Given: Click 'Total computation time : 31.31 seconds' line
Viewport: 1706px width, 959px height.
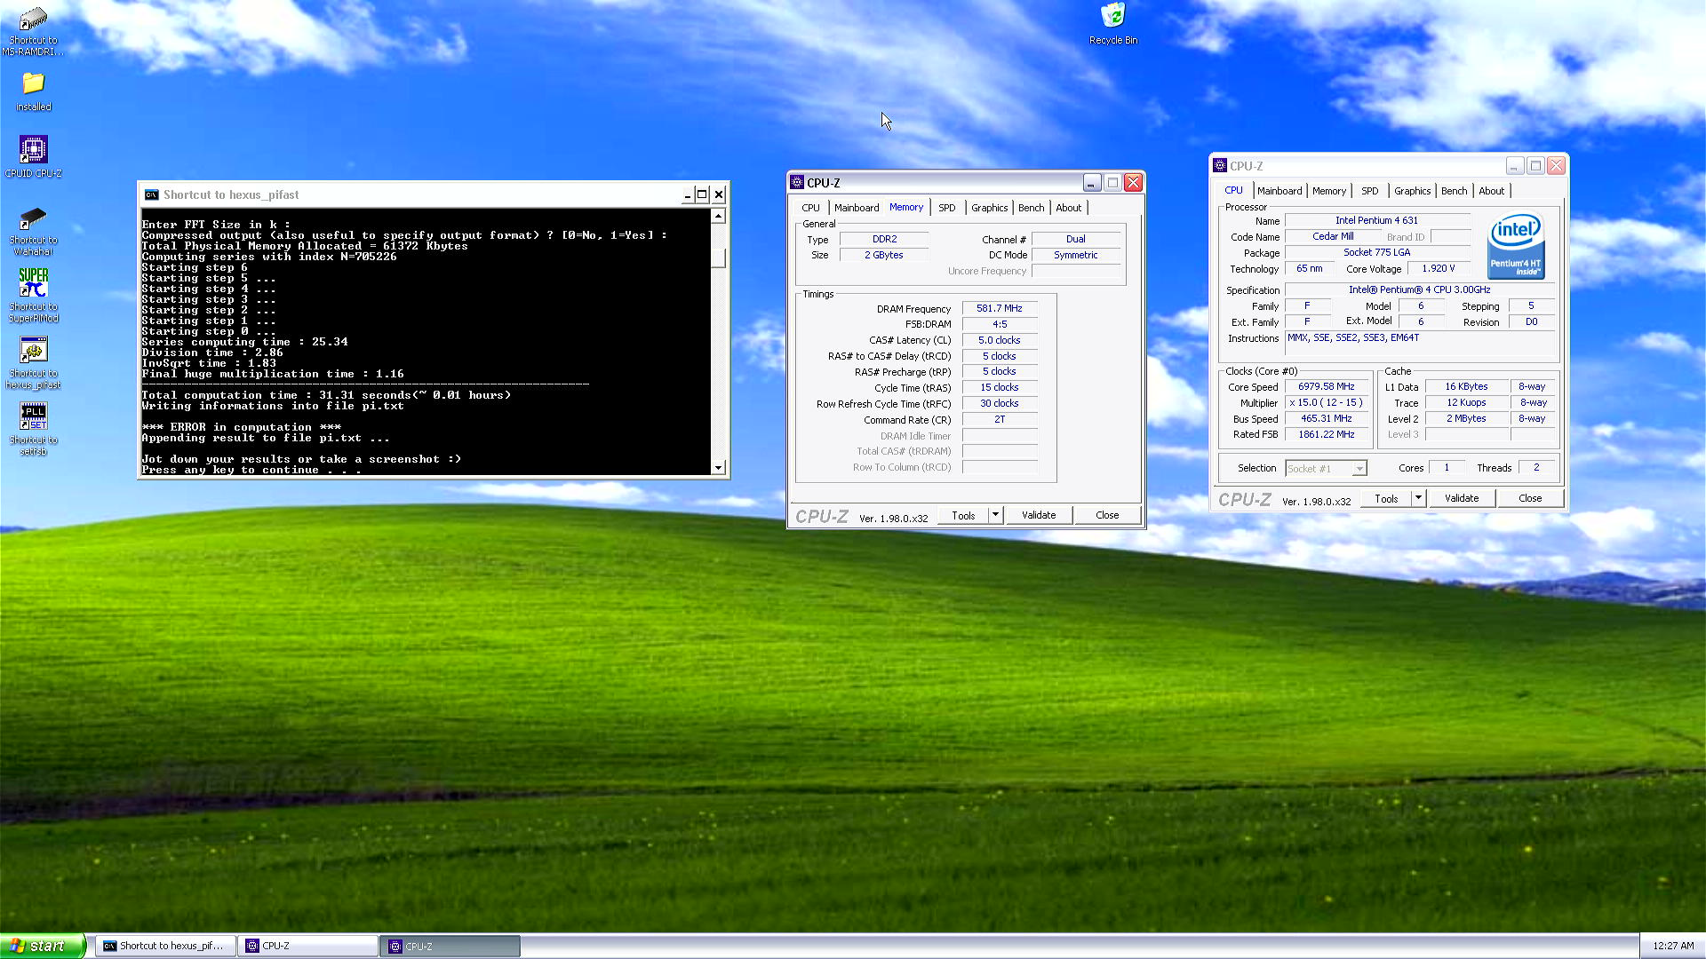Looking at the screenshot, I should 326,395.
